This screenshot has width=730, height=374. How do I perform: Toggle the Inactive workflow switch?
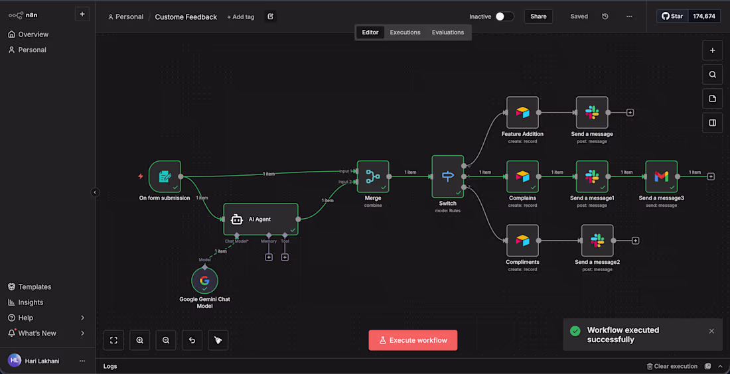(504, 17)
